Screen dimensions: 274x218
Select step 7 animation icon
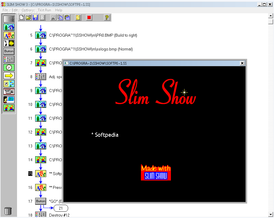tap(41, 63)
